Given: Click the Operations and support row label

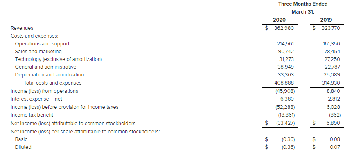Looking at the screenshot, I should pos(42,44).
